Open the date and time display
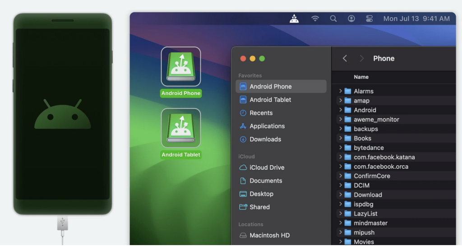The image size is (462, 246). (x=416, y=19)
